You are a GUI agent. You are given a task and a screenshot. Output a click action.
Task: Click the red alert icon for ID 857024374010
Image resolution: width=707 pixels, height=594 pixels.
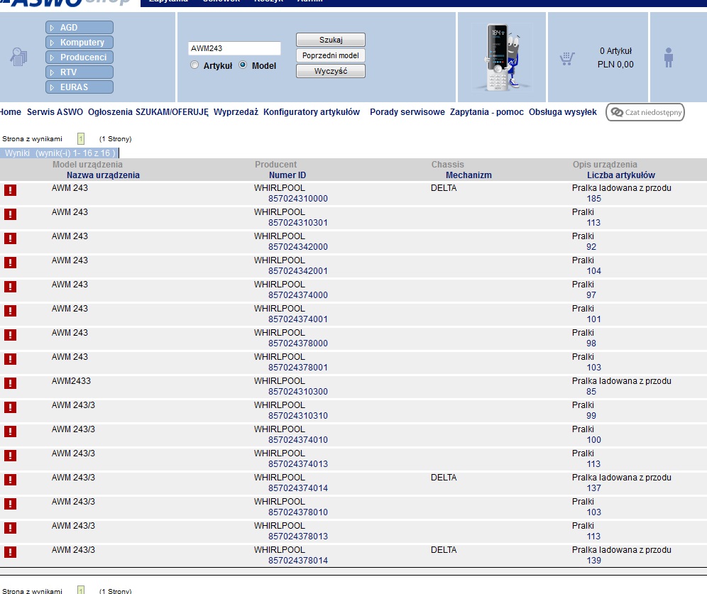point(10,431)
